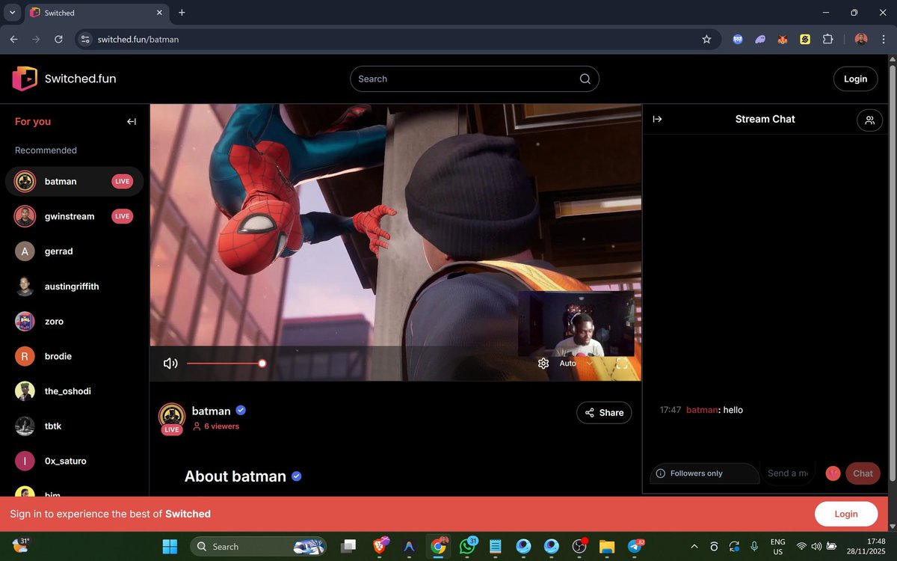Share the batman stream
Viewport: 897px width, 561px height.
point(604,413)
